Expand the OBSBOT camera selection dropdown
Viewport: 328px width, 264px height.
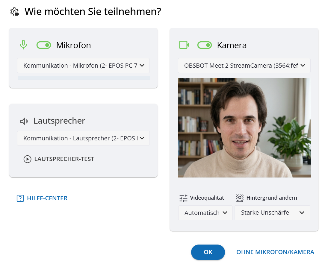[x=244, y=66]
